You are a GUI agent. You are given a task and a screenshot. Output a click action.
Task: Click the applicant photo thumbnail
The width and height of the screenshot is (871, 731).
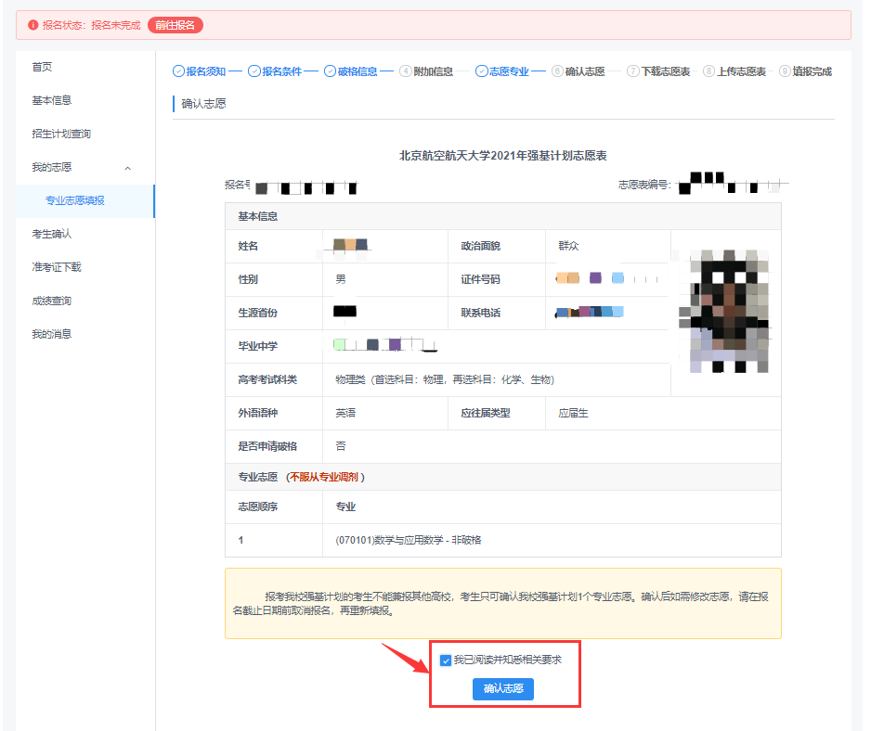point(723,311)
